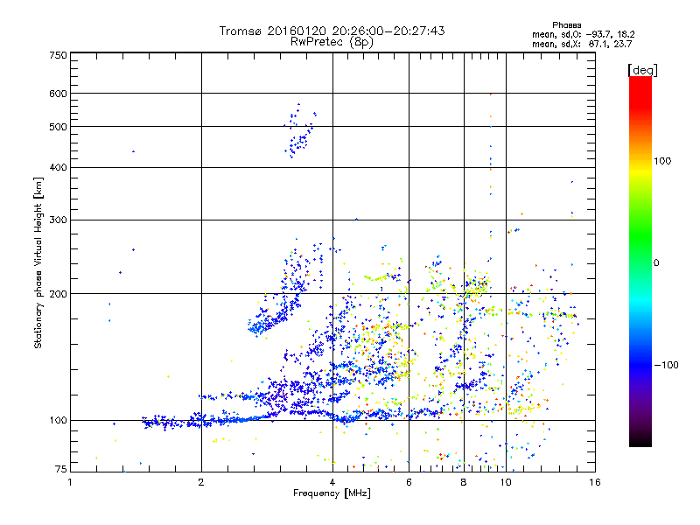
Task: Click x-axis tick label '1'
Action: tap(70, 482)
